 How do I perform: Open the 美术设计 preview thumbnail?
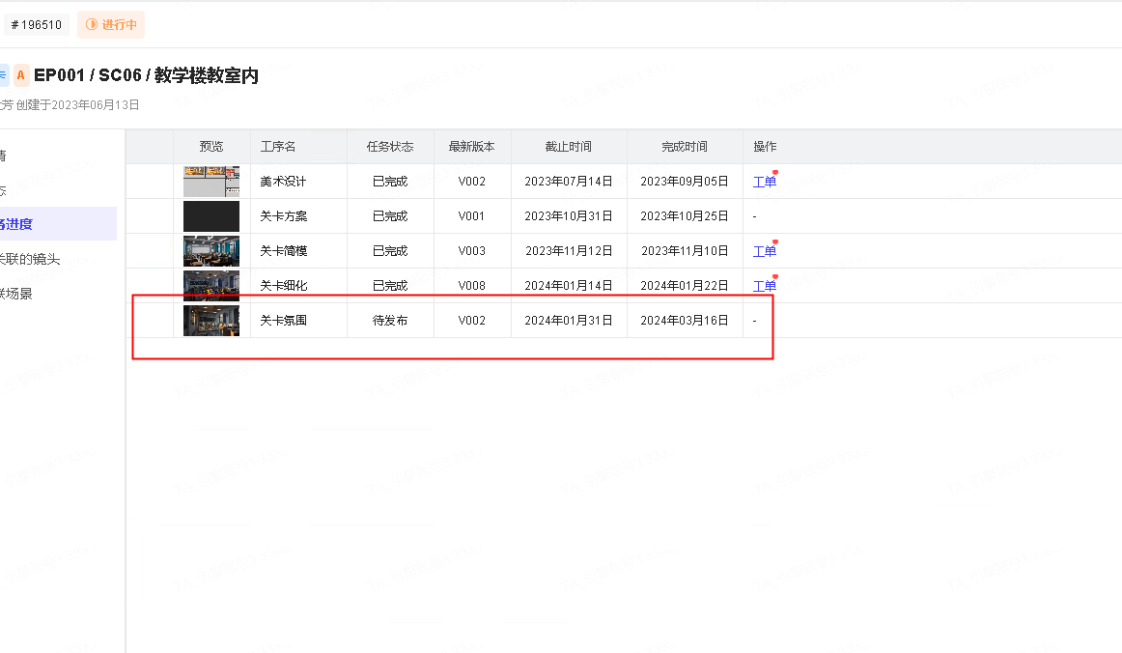[x=211, y=182]
